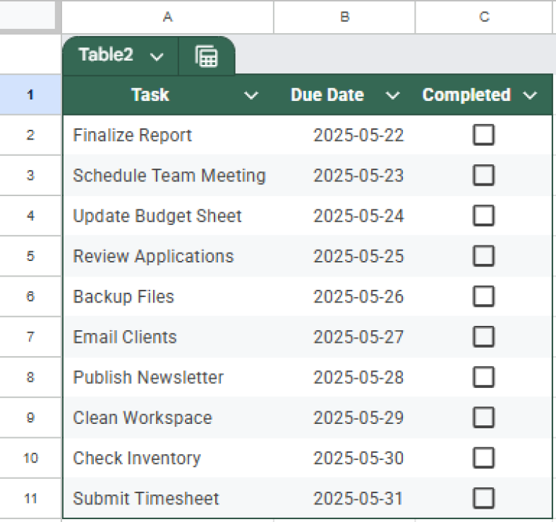Tick the Publish Newsletter checkbox
This screenshot has width=556, height=522.
[x=483, y=377]
